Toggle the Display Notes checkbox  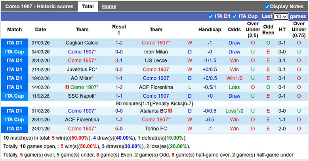coord(267,6)
